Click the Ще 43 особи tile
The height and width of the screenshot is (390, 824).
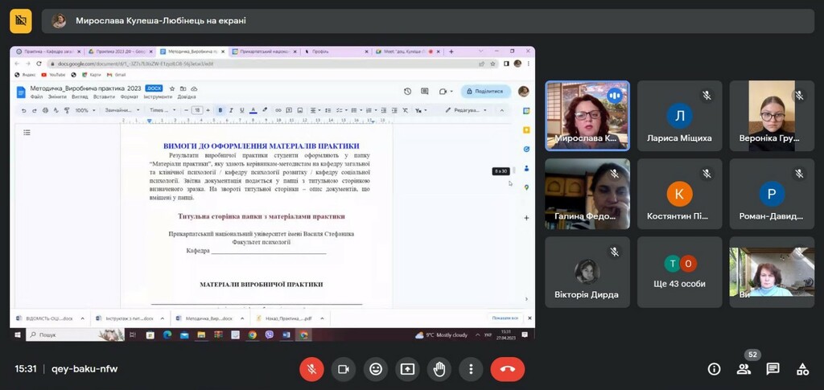680,272
